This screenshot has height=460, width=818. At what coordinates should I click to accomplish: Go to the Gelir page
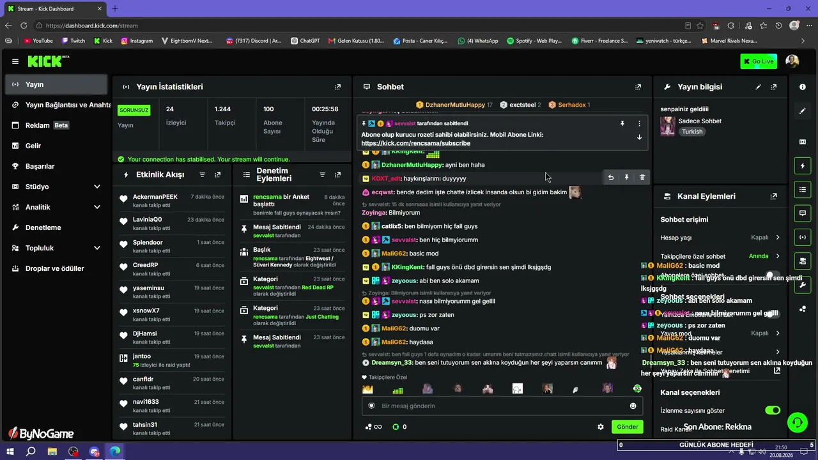pyautogui.click(x=56, y=146)
